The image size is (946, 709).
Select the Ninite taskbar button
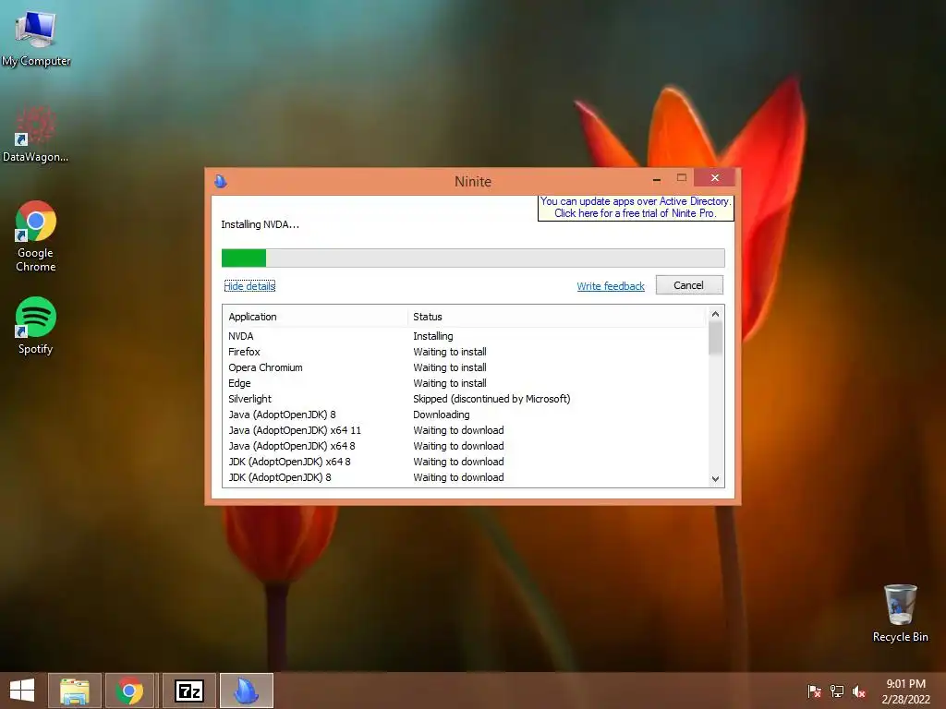[247, 691]
